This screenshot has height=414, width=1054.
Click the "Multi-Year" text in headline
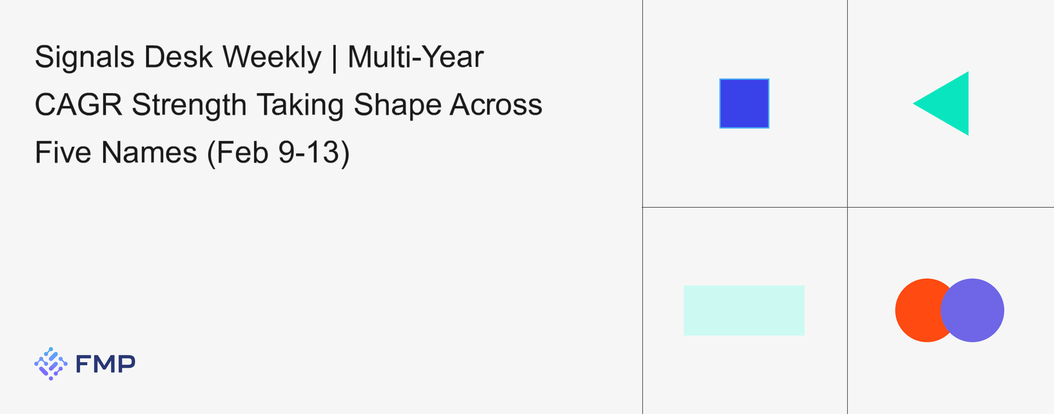point(416,57)
